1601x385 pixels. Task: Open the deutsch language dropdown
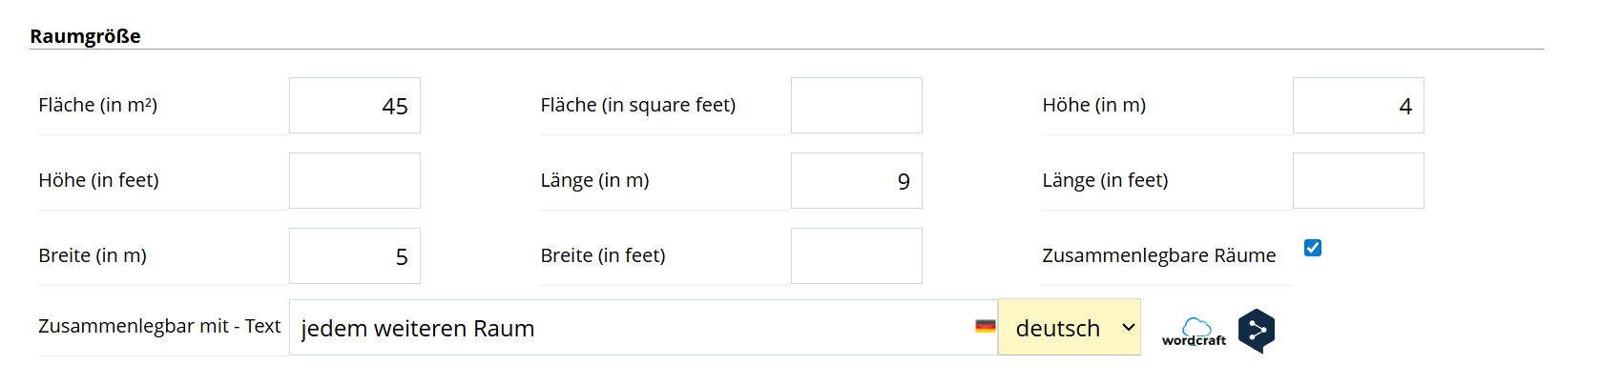coord(1070,327)
